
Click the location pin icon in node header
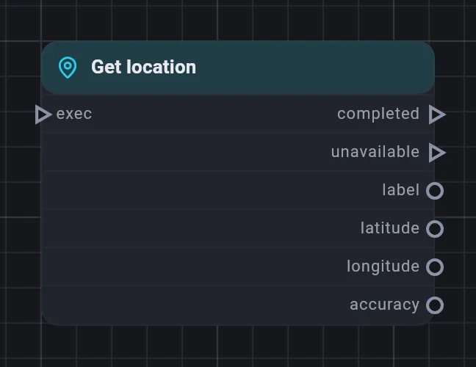tap(68, 68)
